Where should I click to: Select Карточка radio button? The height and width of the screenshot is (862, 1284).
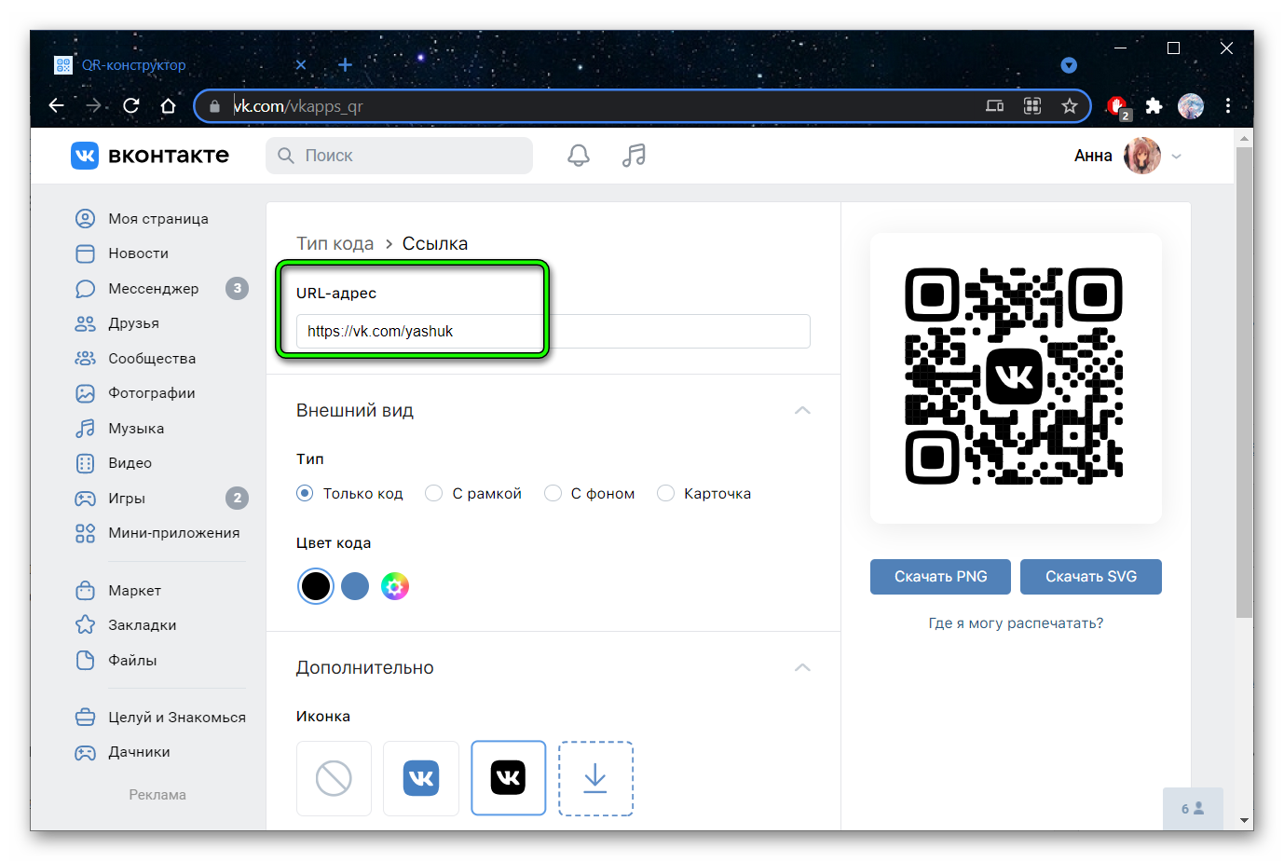[x=665, y=493]
